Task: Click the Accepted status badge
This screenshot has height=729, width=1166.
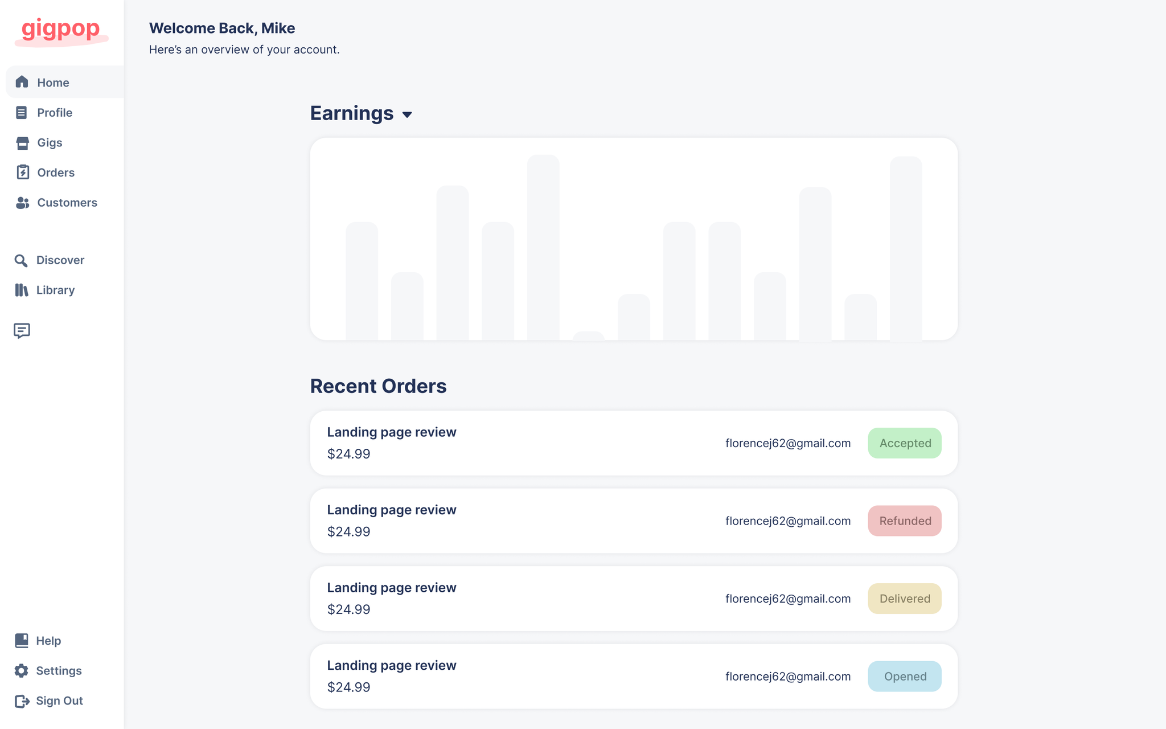Action: click(x=904, y=443)
